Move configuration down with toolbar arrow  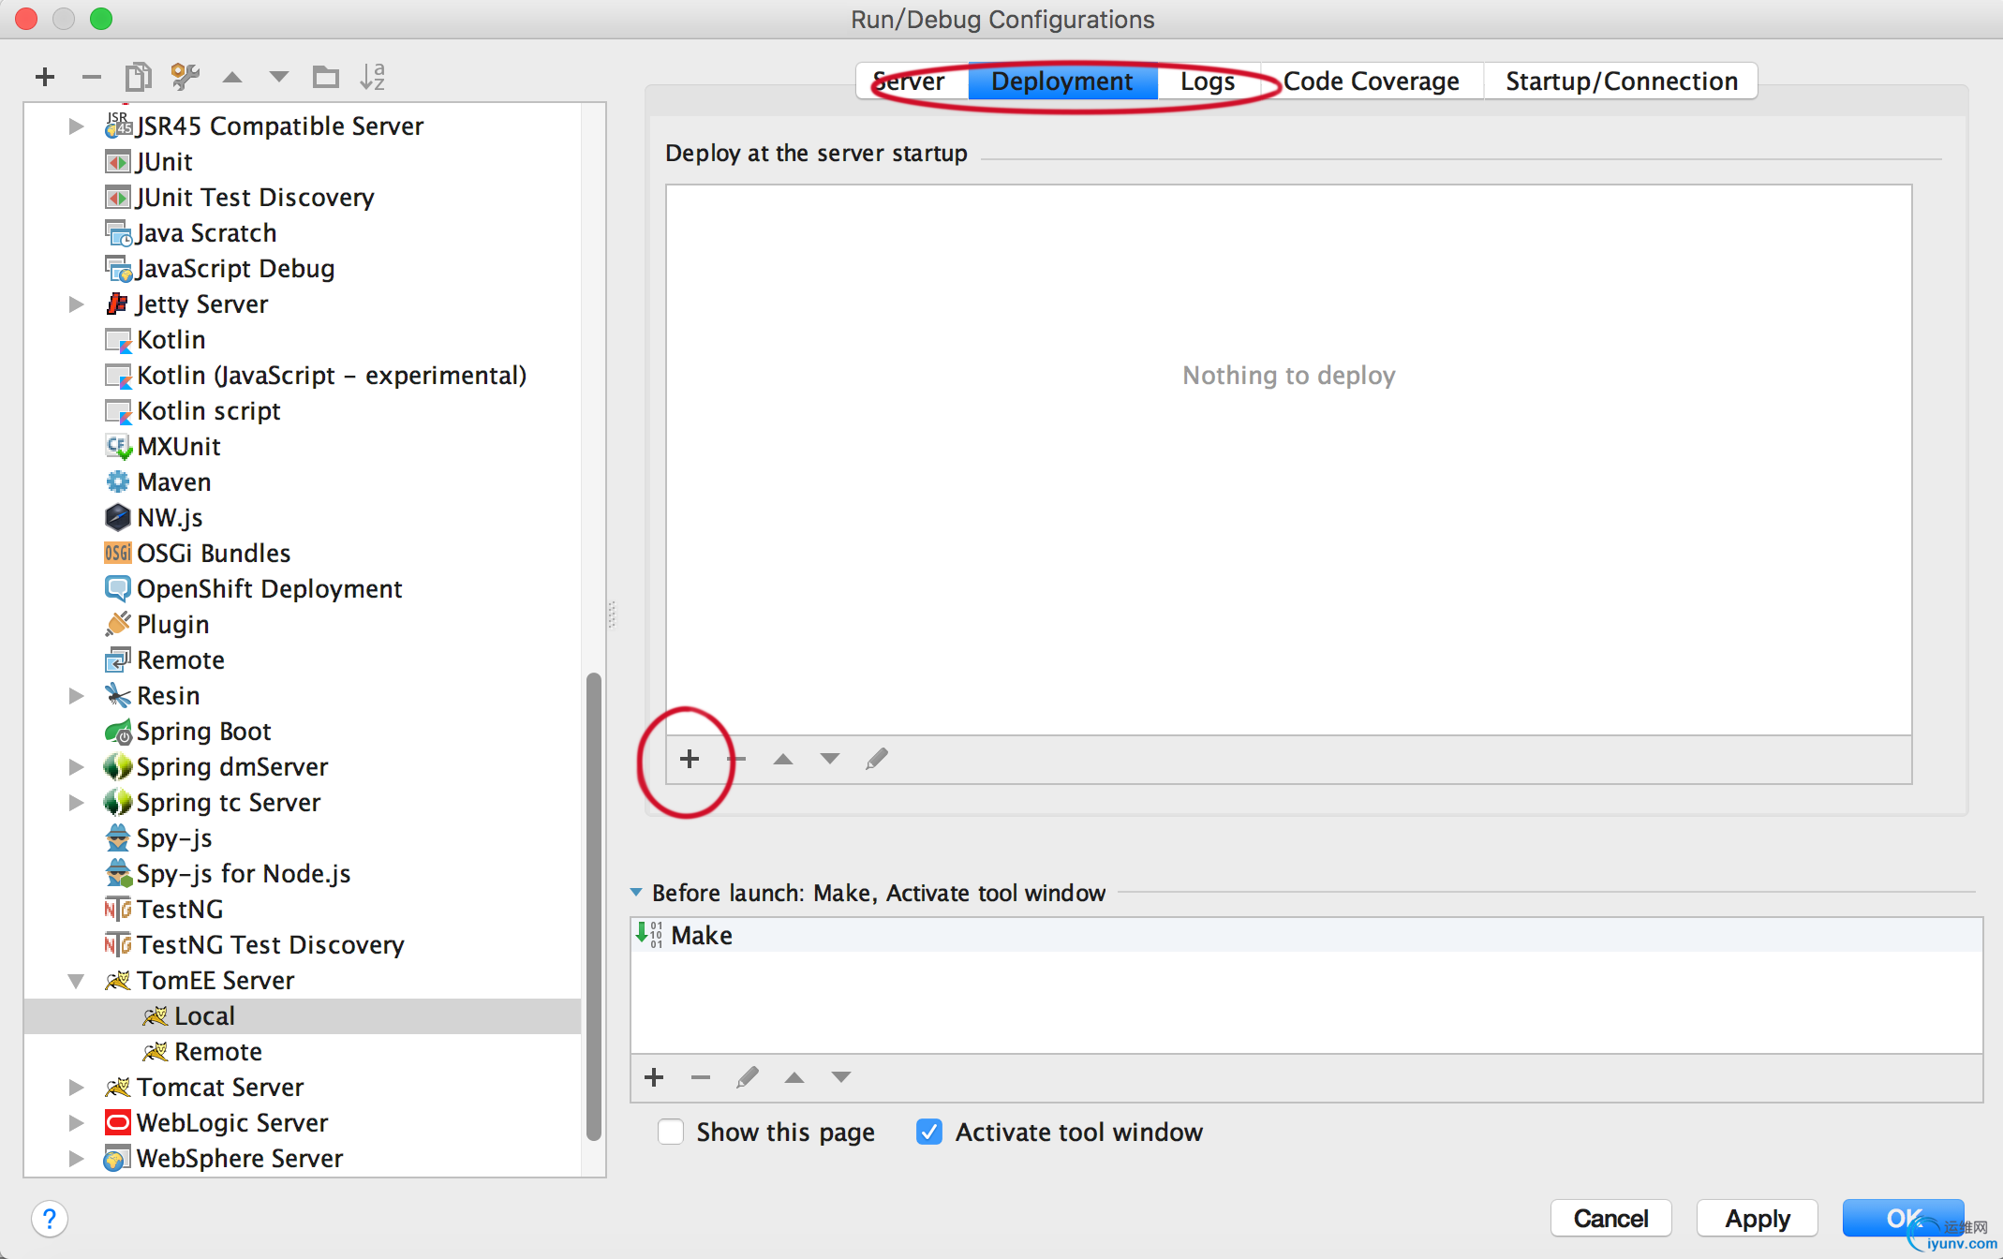tap(278, 77)
